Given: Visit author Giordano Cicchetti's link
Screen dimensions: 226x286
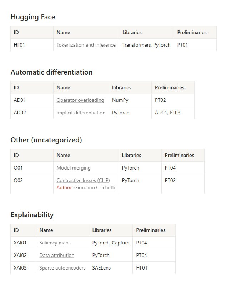Looking at the screenshot, I should coord(95,187).
